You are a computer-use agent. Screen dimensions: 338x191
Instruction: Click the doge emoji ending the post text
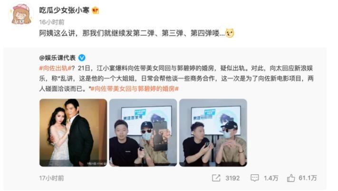[x=230, y=33]
